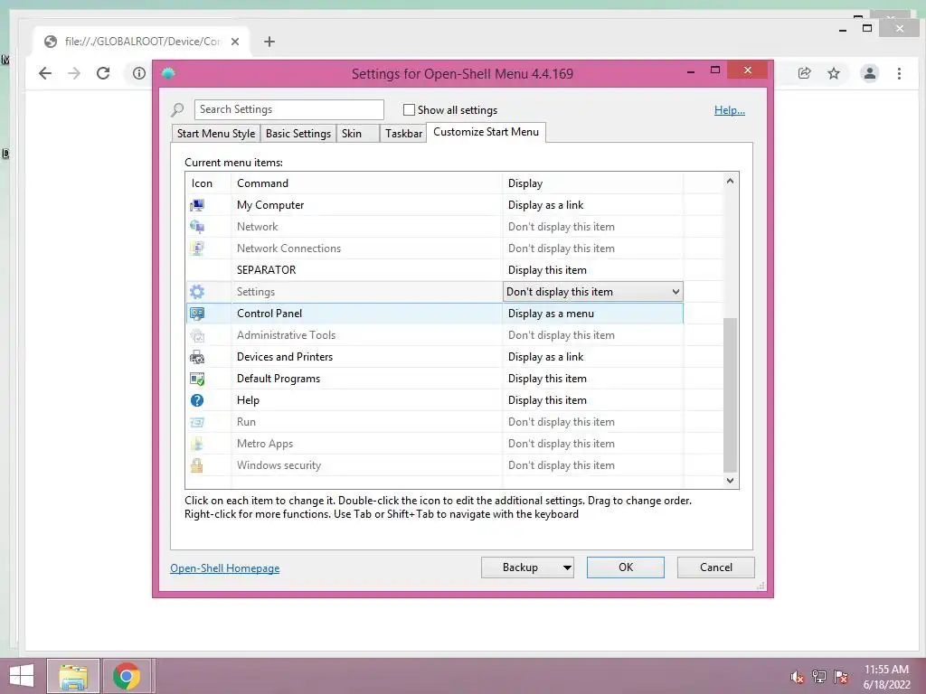926x694 pixels.
Task: Enable the Show all settings checkbox
Action: 409,109
